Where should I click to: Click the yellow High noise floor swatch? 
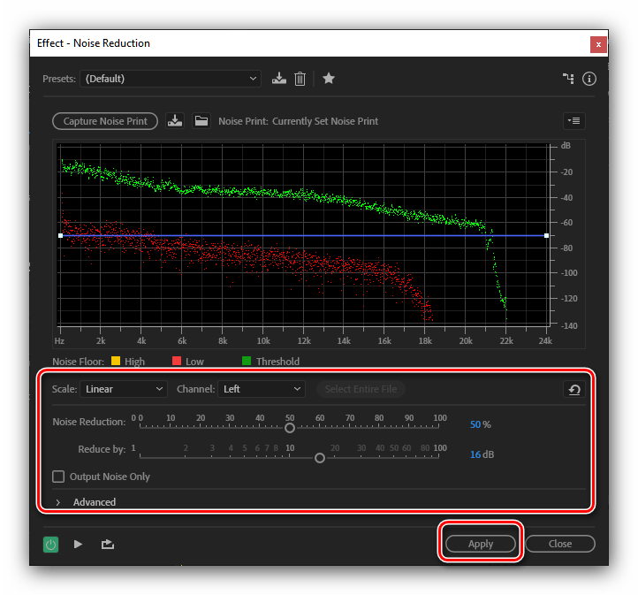click(x=116, y=361)
